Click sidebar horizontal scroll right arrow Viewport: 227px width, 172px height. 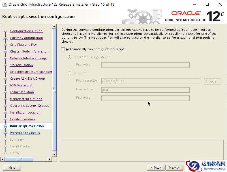(x=49, y=159)
